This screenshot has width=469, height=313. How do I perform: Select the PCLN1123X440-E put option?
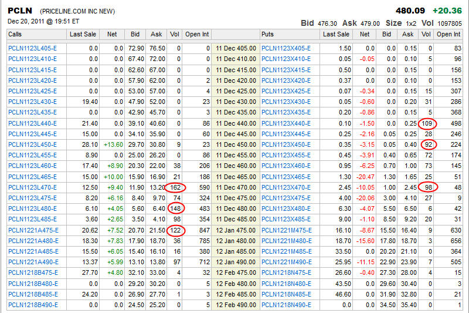click(x=286, y=123)
